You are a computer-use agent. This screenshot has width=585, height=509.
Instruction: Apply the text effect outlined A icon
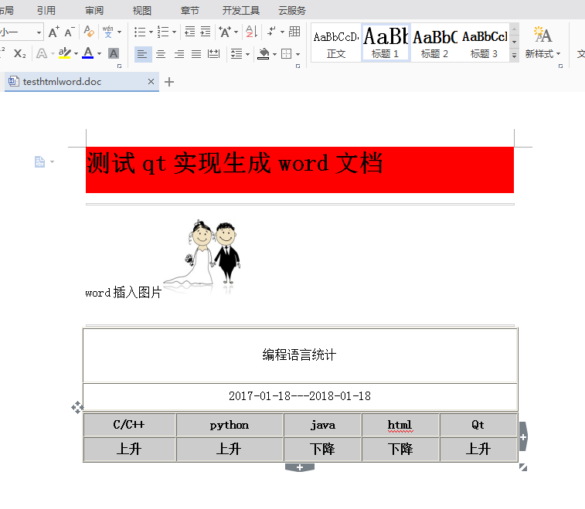click(x=42, y=54)
